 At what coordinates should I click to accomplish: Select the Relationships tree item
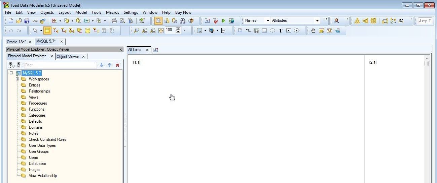pyautogui.click(x=39, y=91)
